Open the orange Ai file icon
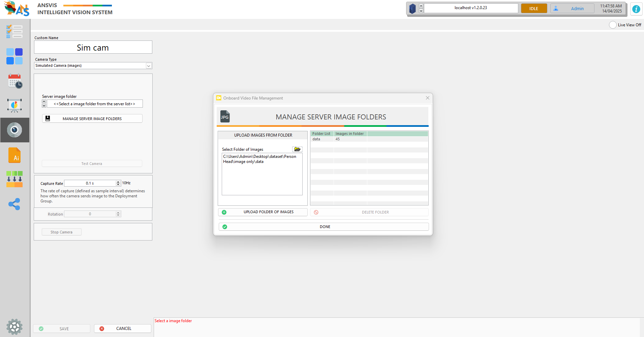 [x=14, y=155]
